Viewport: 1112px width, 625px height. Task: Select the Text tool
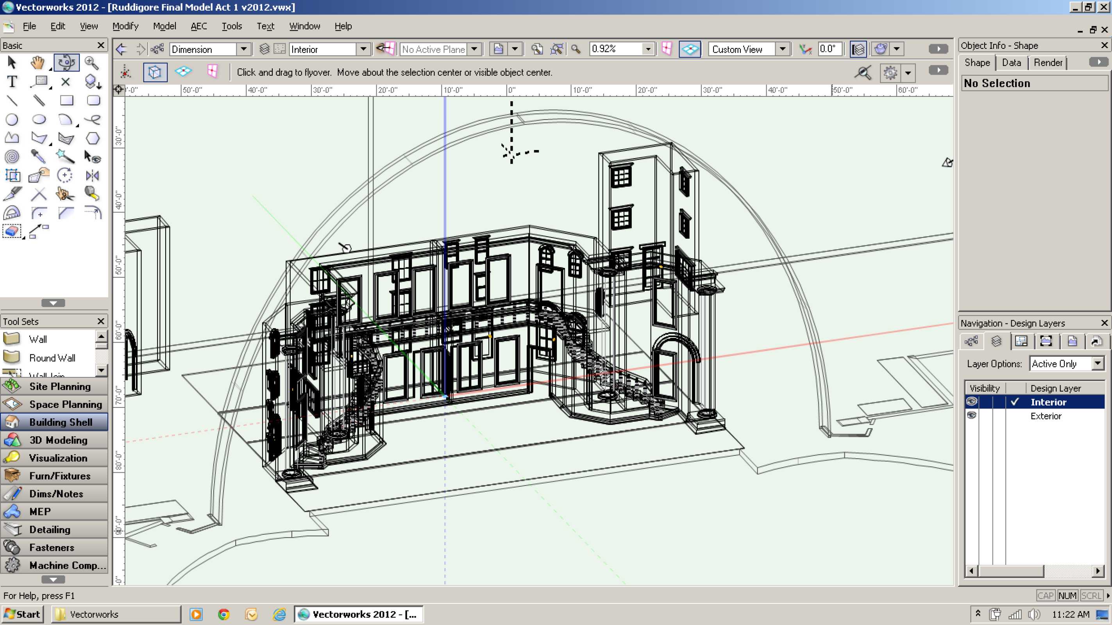pos(12,82)
